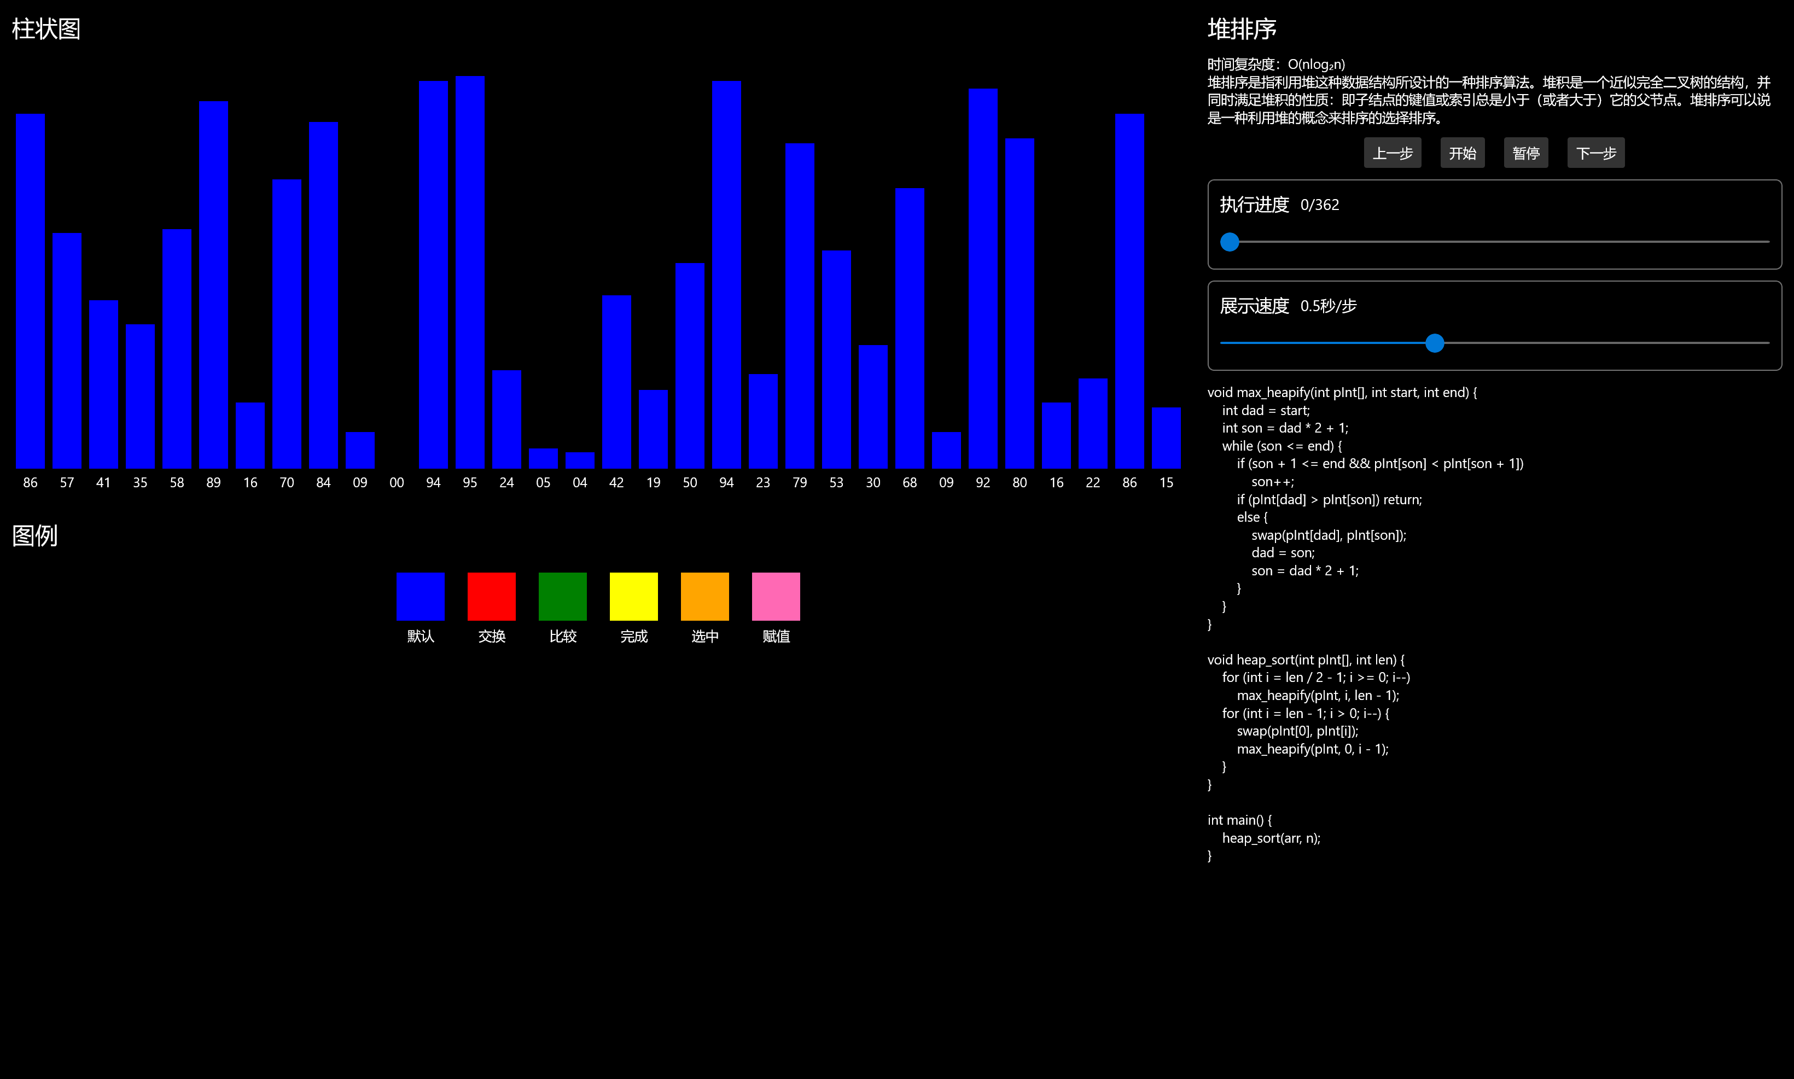Click the pink 赋值 legend swatch
1794x1079 pixels.
776,596
